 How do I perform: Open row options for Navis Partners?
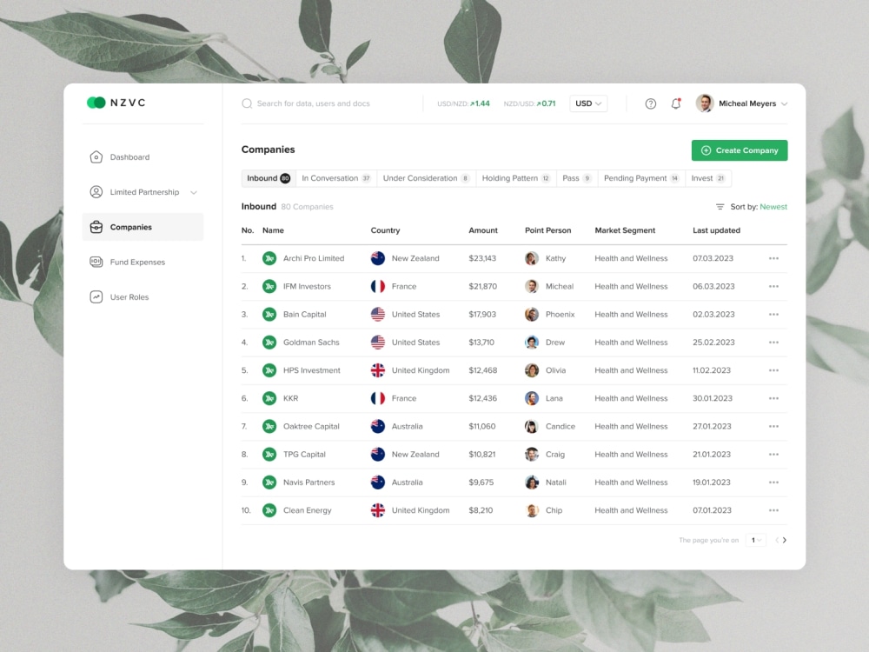[x=773, y=482]
